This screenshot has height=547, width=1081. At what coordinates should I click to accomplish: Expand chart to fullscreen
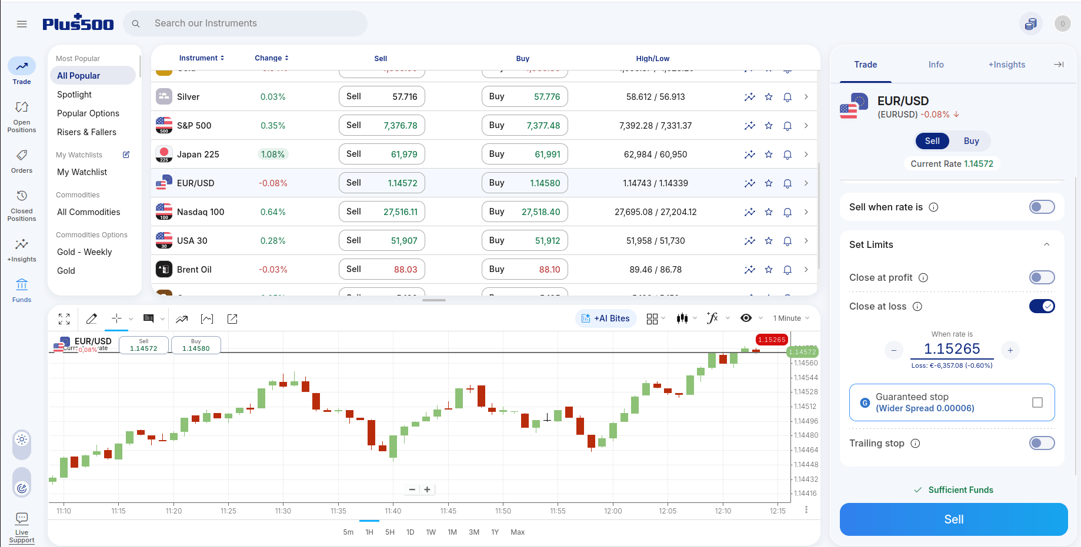[64, 318]
